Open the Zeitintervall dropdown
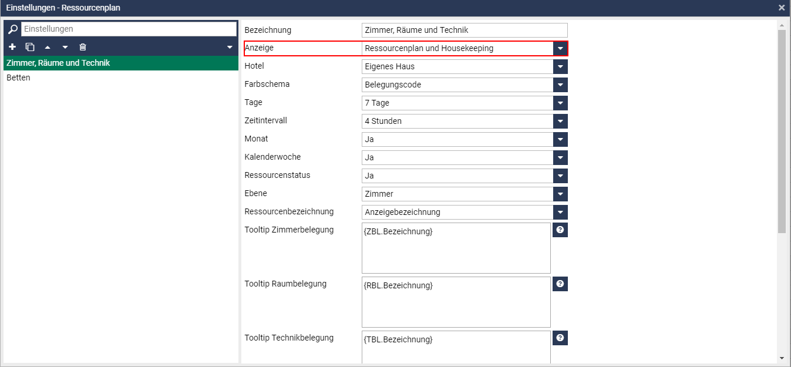This screenshot has height=367, width=791. (560, 121)
